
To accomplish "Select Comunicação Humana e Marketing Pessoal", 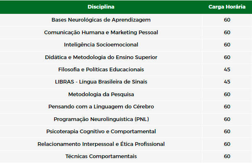I will click(x=101, y=33).
